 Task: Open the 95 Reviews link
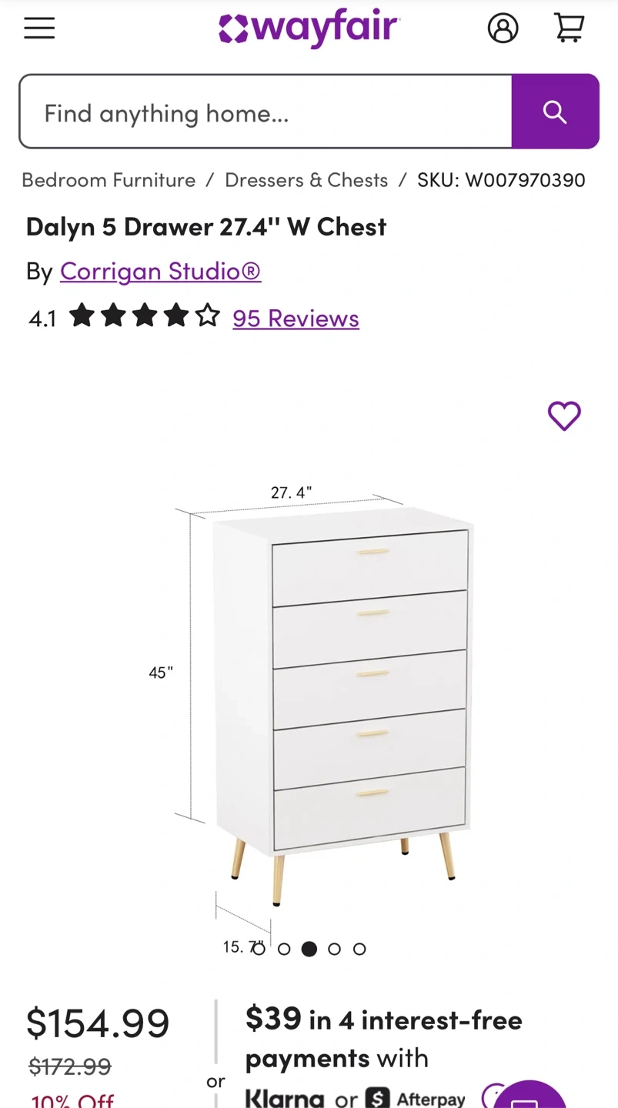point(296,318)
